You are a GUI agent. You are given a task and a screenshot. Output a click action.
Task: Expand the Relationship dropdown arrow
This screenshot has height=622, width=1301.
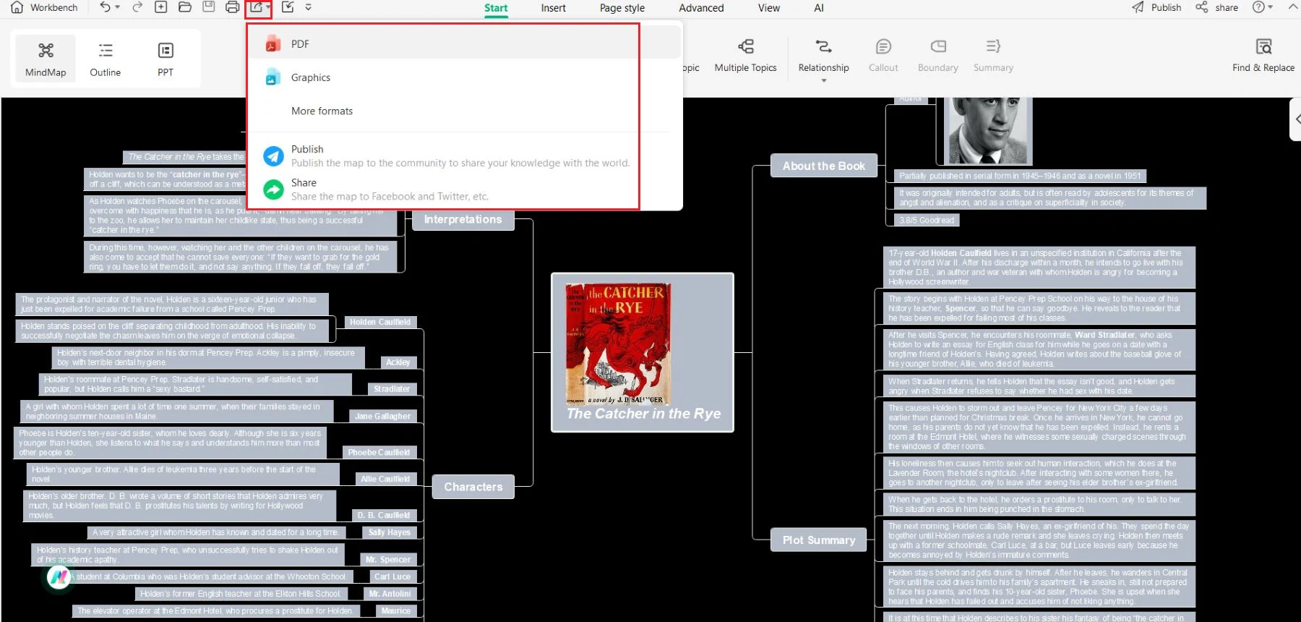click(x=823, y=80)
